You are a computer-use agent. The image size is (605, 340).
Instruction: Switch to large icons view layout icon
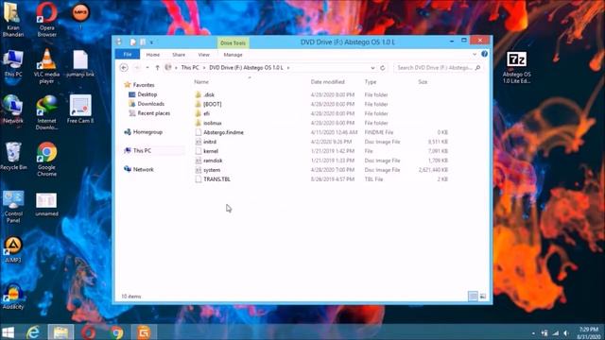point(483,296)
